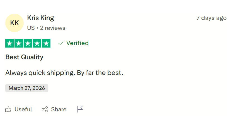The image size is (233, 120).
Task: Click the third green rating star
Action: pyautogui.click(x=28, y=43)
